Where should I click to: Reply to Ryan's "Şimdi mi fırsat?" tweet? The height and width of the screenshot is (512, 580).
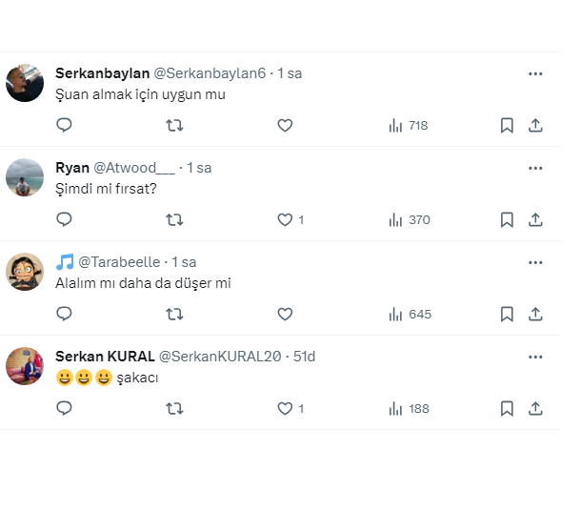click(x=64, y=219)
